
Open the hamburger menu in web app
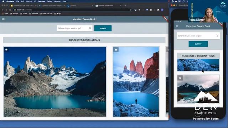(3, 19)
